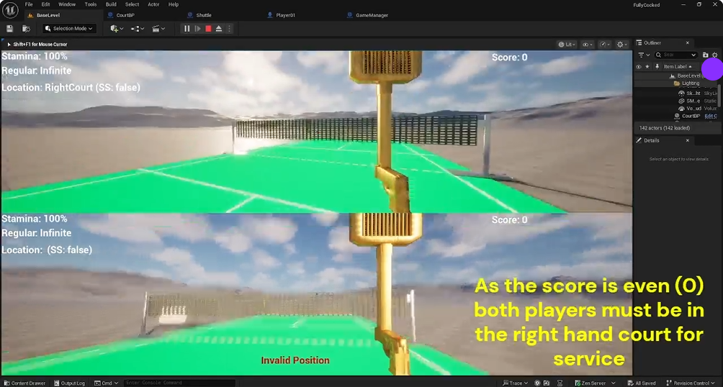Open the viewport scalability gauge dropdown
Screen dimensions: 723x387
pos(604,44)
